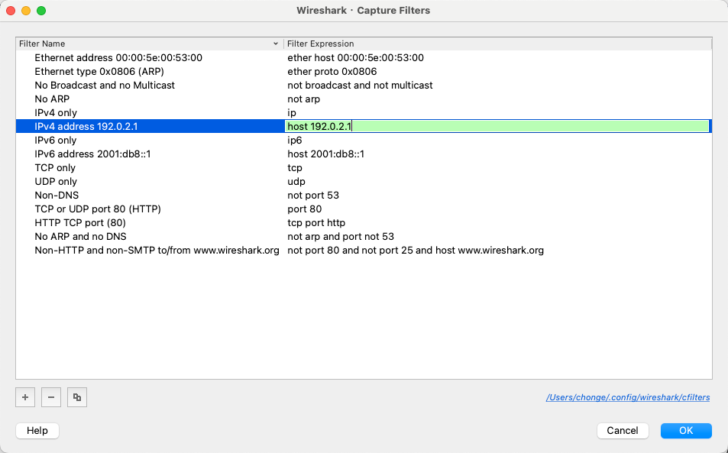Click the host 192.0.2.1 expression field
The width and height of the screenshot is (728, 453).
click(x=497, y=127)
